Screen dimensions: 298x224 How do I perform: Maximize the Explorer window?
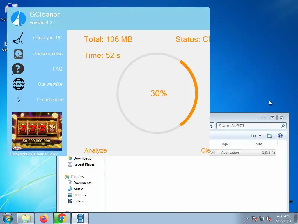272,118
